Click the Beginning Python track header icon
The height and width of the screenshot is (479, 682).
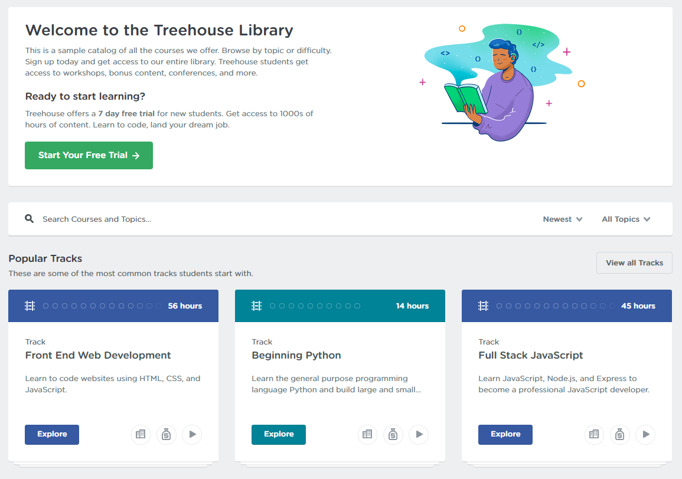[257, 306]
